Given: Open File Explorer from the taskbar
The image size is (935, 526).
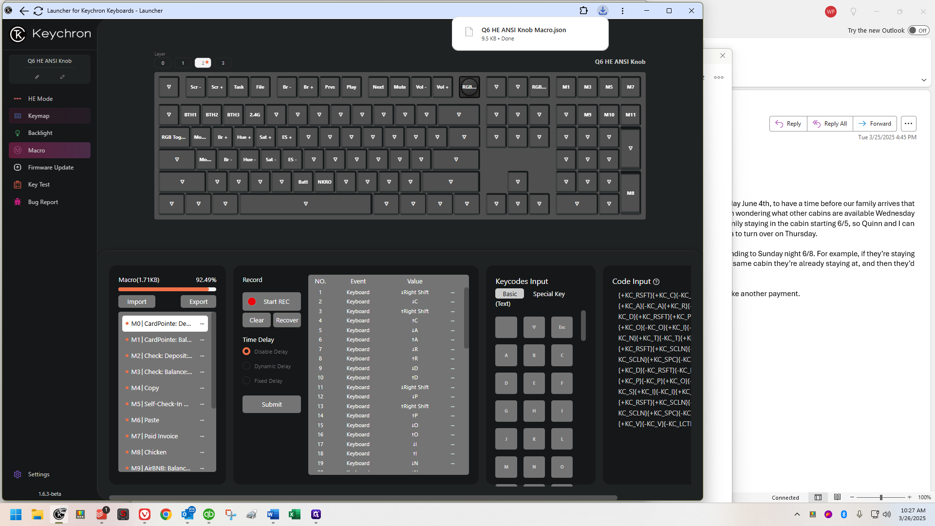Looking at the screenshot, I should (x=37, y=514).
